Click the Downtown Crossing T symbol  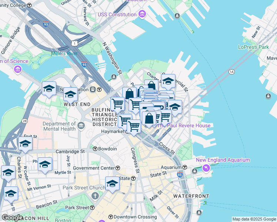tap(111, 217)
